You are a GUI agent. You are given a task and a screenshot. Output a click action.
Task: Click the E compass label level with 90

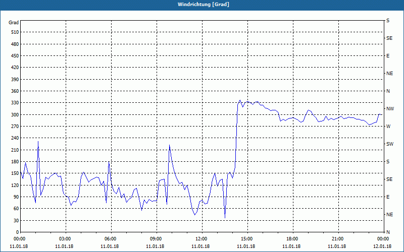point(388,197)
